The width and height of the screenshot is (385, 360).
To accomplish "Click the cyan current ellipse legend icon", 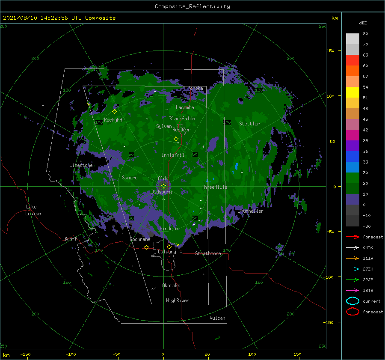I will (352, 301).
